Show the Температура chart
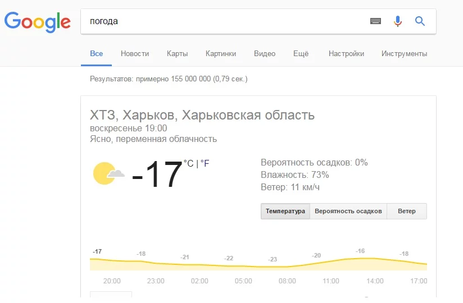 [285, 212]
